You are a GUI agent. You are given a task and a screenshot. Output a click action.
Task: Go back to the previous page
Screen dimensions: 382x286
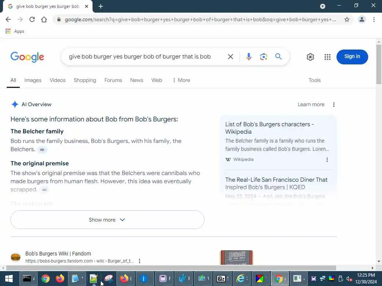(8, 19)
